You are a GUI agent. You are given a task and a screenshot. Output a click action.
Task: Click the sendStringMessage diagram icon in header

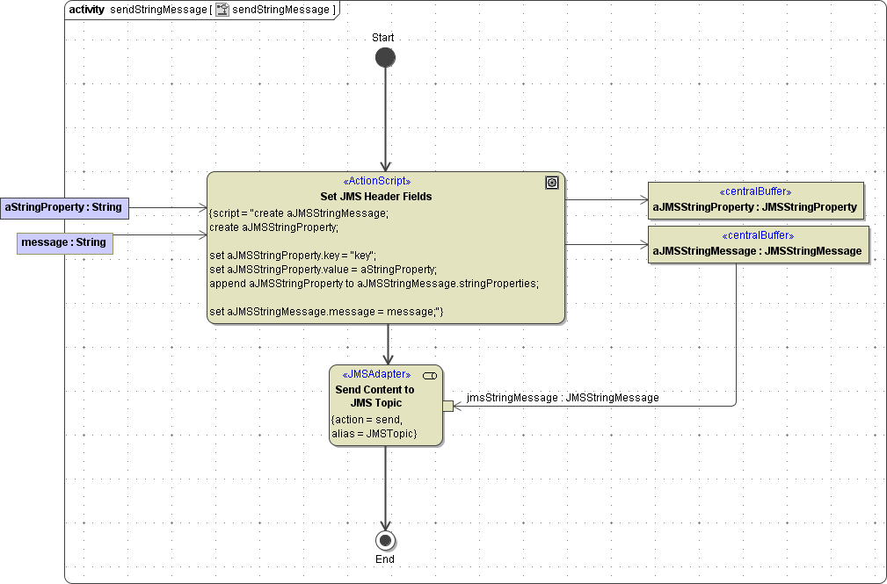(x=222, y=10)
